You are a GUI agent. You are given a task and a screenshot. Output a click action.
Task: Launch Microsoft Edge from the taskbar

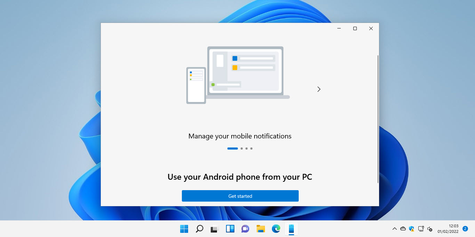(276, 229)
